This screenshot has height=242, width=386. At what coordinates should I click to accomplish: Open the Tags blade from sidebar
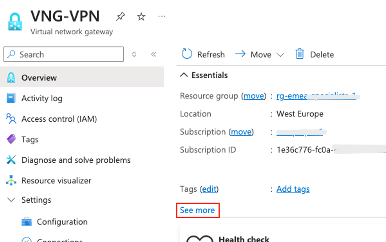tap(30, 139)
